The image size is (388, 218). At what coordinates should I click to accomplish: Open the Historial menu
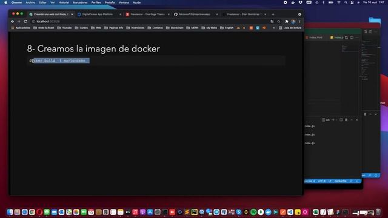pyautogui.click(x=64, y=2)
